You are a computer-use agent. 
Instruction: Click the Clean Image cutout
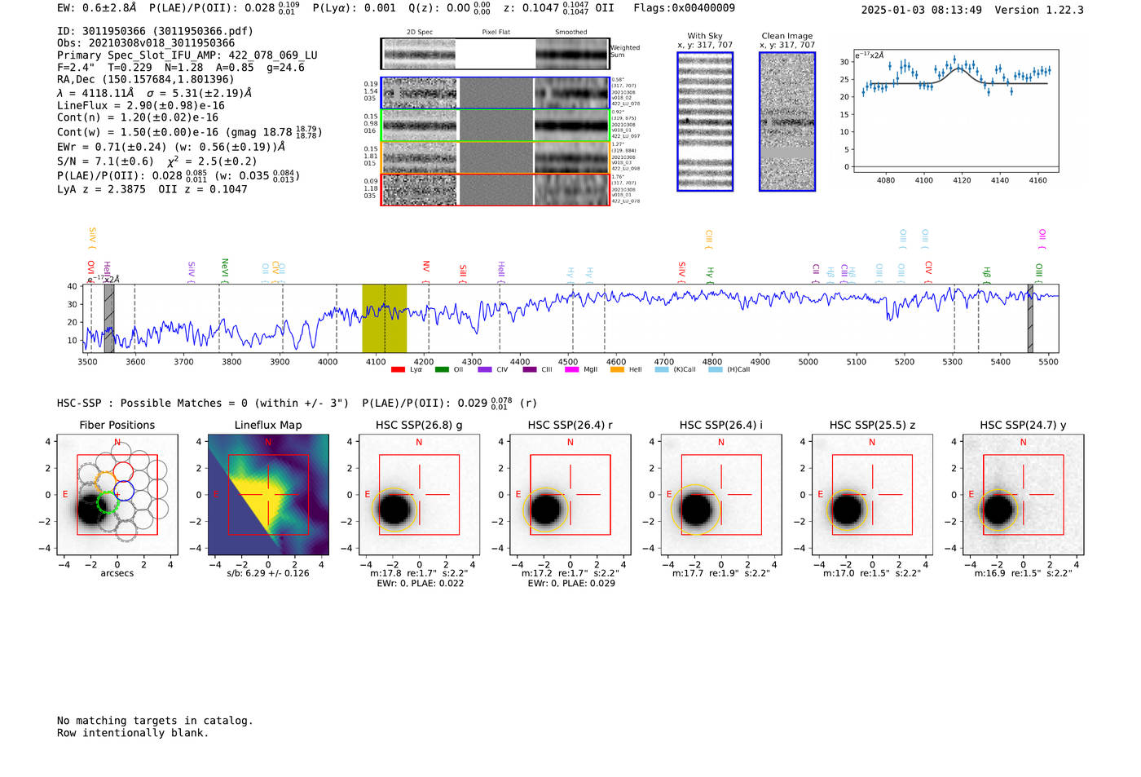tap(787, 121)
